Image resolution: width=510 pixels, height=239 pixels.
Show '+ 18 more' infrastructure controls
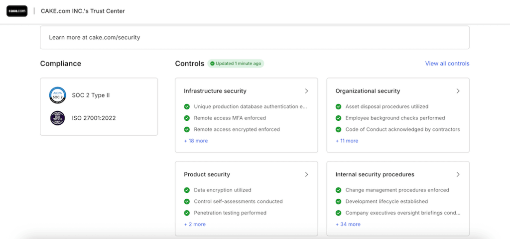pos(196,141)
